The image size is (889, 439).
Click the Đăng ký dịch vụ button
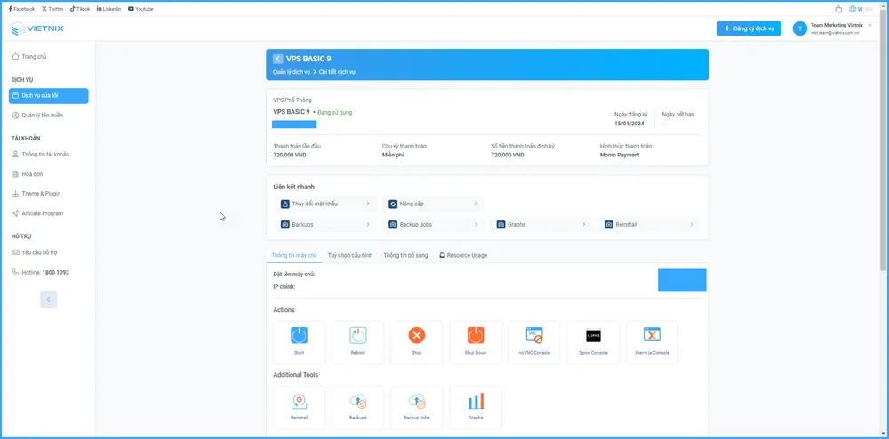coord(749,28)
